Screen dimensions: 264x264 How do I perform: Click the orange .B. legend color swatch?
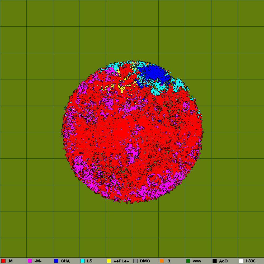[162, 261]
